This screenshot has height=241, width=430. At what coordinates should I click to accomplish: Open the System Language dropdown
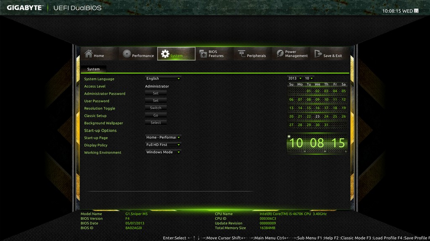163,78
